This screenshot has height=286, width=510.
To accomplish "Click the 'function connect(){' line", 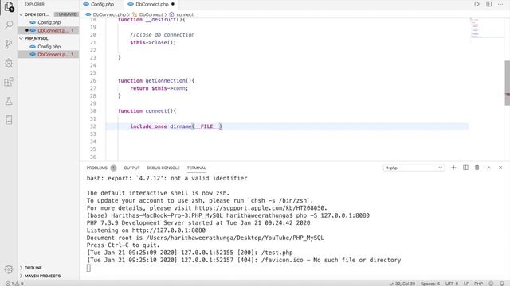I will (147, 111).
